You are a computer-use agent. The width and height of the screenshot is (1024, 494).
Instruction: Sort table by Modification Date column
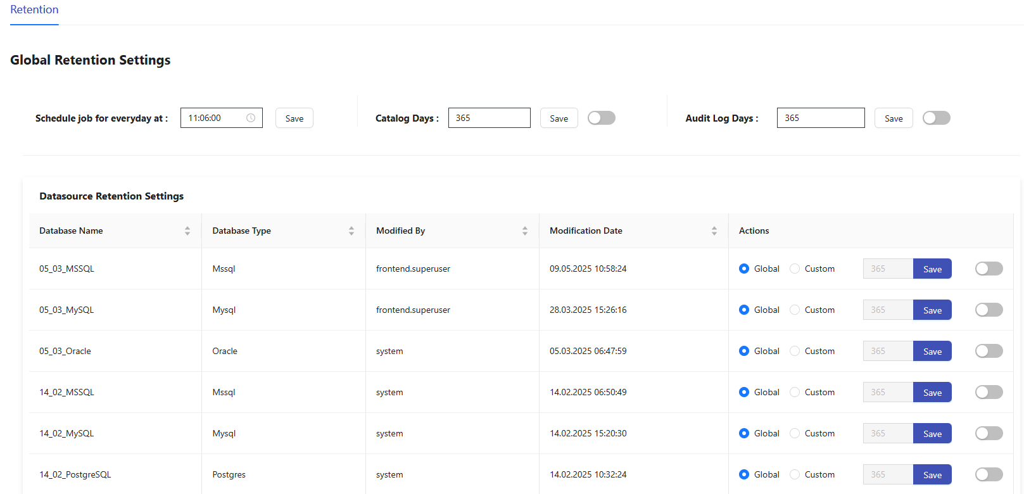coord(714,231)
